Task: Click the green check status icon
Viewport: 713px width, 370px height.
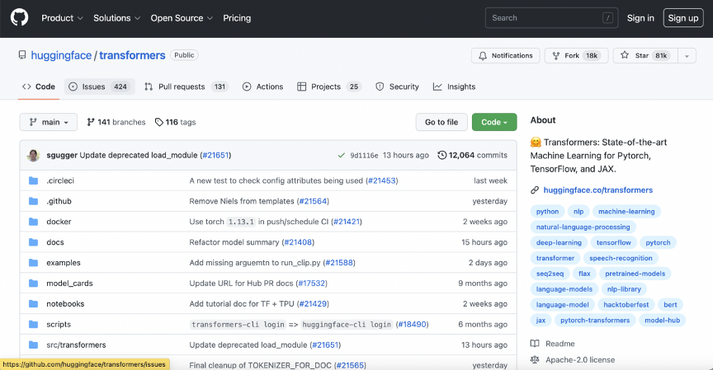Action: pos(341,155)
